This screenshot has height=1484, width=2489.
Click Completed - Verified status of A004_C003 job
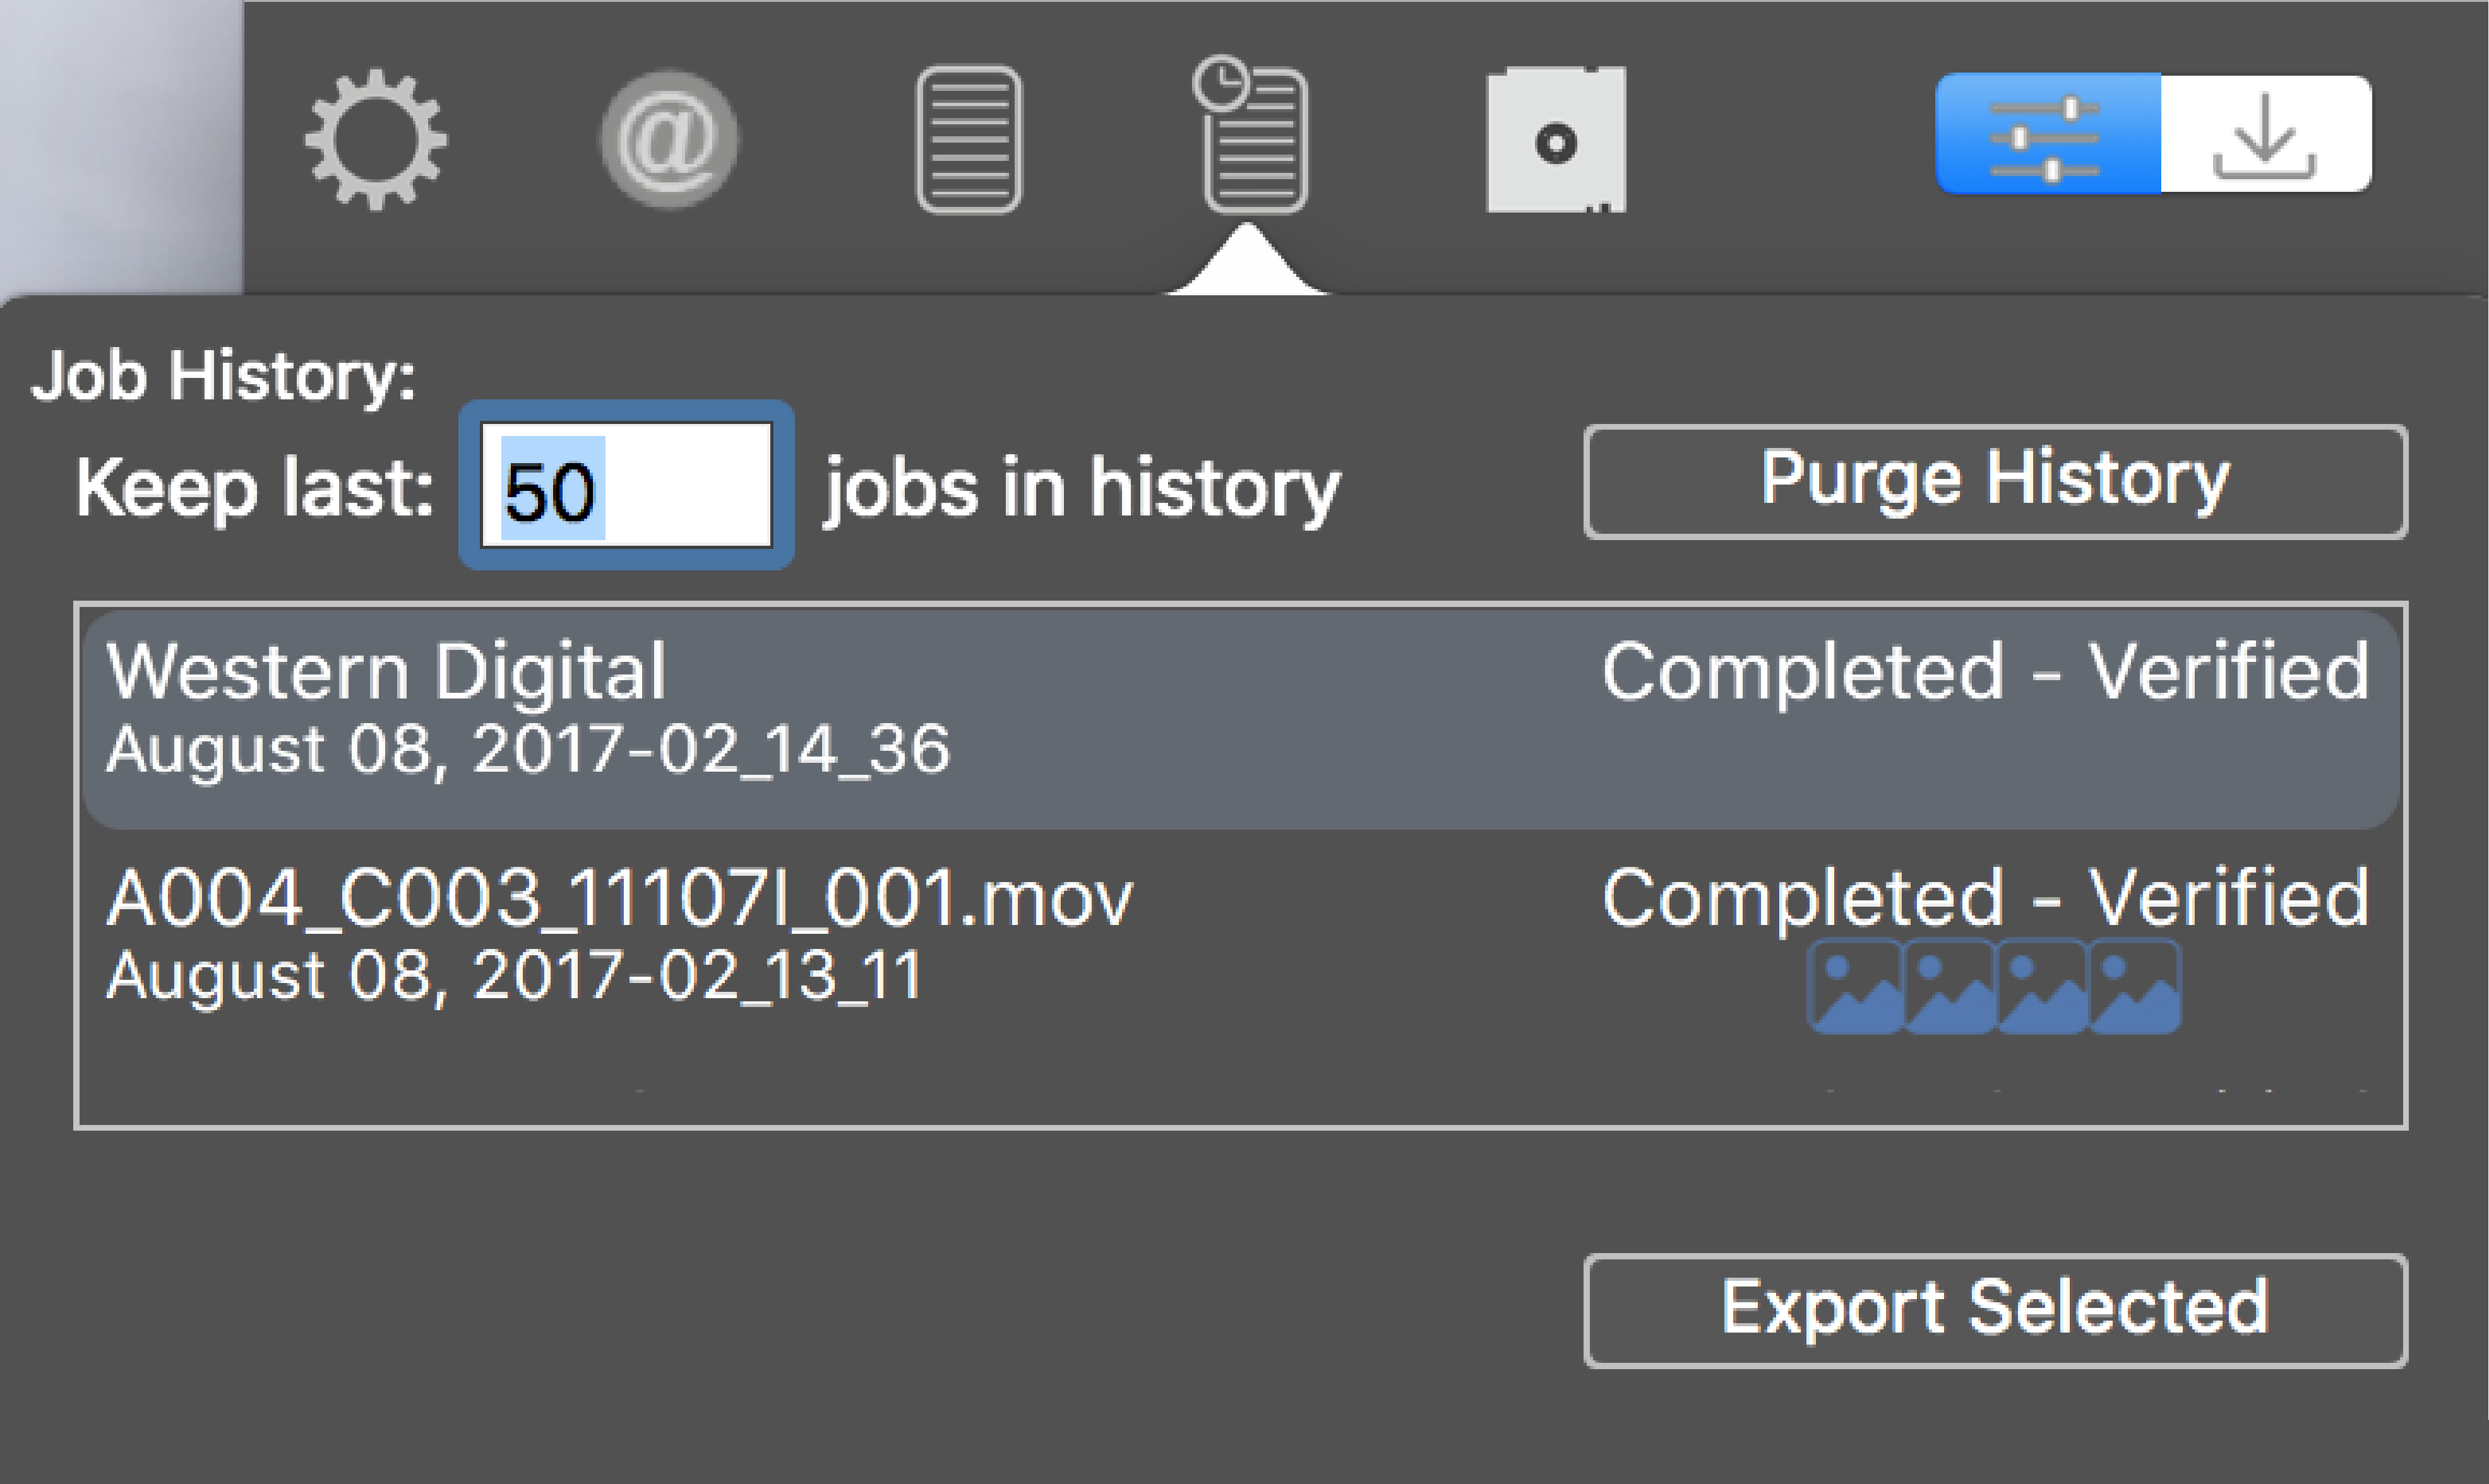pyautogui.click(x=1986, y=897)
